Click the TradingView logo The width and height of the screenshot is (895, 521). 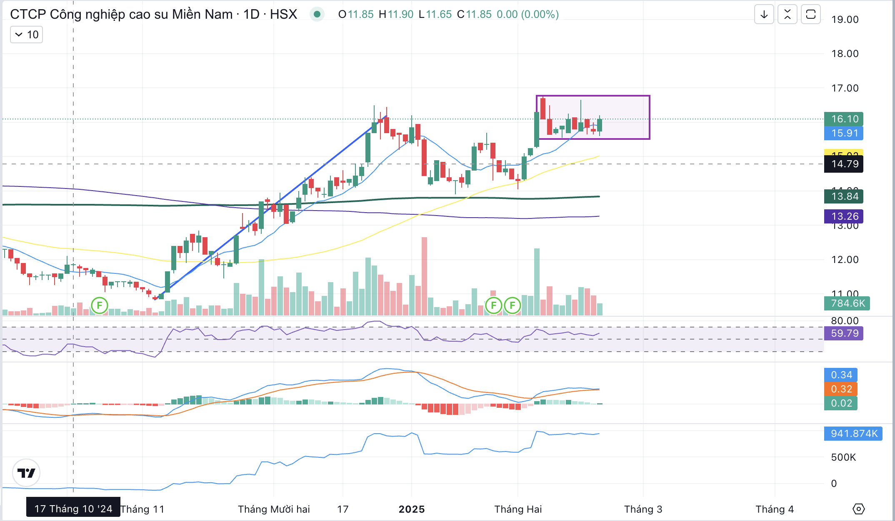tap(26, 473)
